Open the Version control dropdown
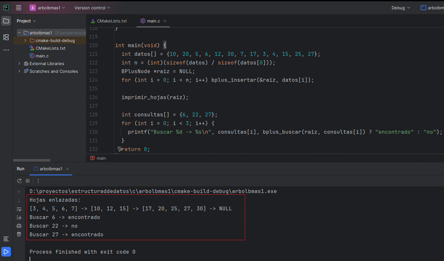This screenshot has width=444, height=261. click(92, 8)
